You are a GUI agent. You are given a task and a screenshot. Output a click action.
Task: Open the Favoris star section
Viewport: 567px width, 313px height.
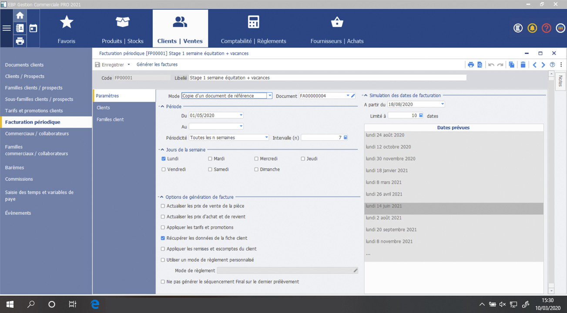coord(67,29)
